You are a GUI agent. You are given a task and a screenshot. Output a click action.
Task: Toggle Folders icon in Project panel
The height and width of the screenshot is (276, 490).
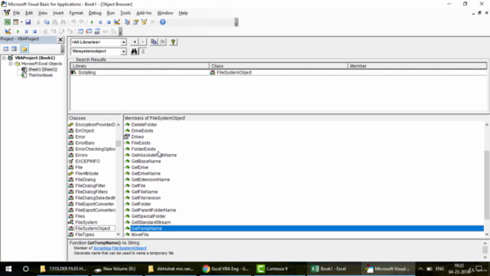point(24,49)
